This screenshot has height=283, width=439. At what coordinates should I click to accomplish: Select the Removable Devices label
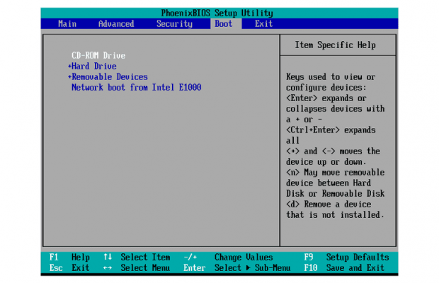(110, 76)
